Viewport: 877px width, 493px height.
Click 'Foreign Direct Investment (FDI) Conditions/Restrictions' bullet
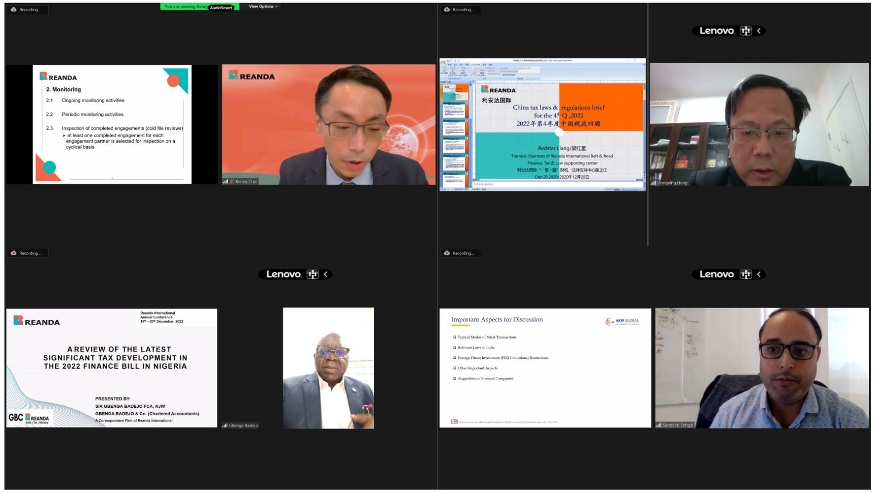(x=503, y=358)
